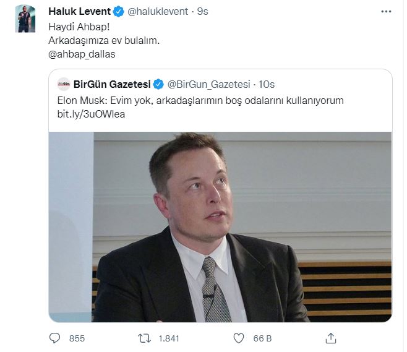Click the 10s quoted tweet timestamp
Image resolution: width=407 pixels, height=352 pixels.
tap(267, 84)
